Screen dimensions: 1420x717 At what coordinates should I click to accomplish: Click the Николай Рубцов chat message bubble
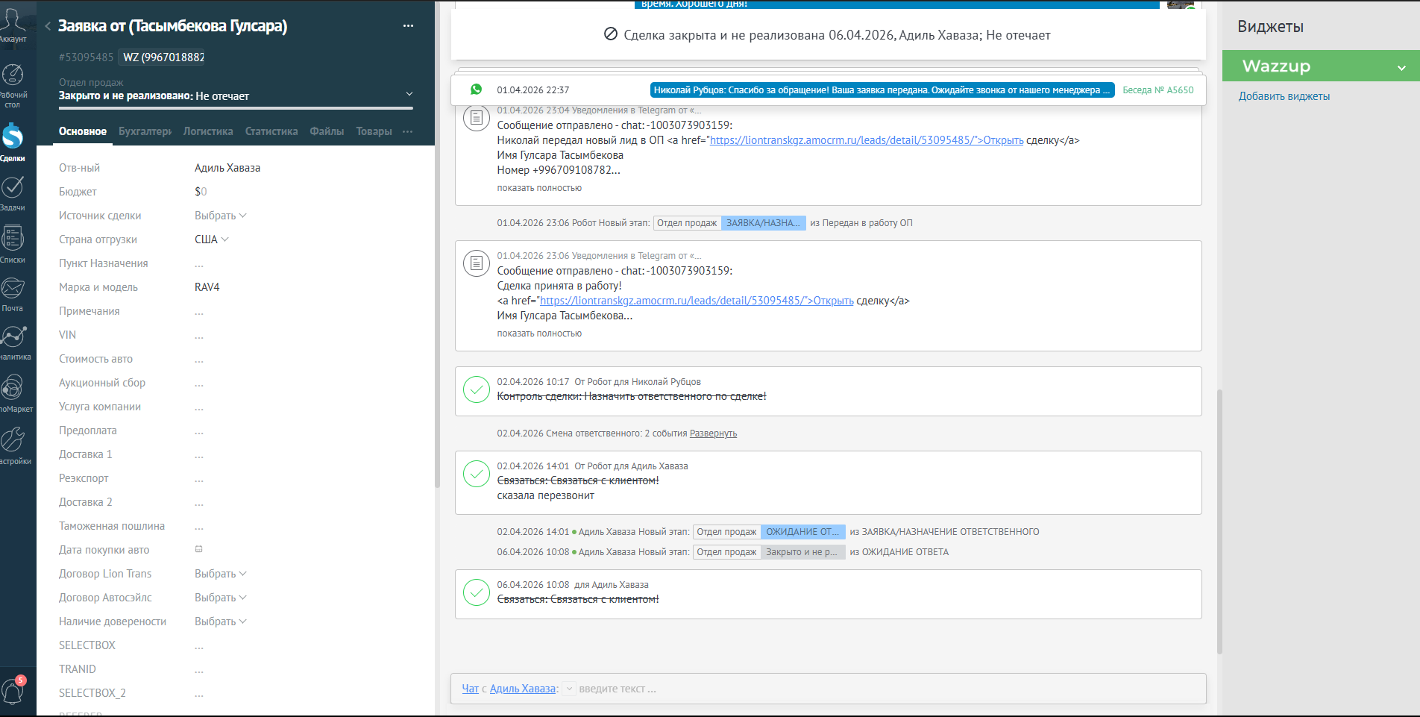tap(882, 90)
